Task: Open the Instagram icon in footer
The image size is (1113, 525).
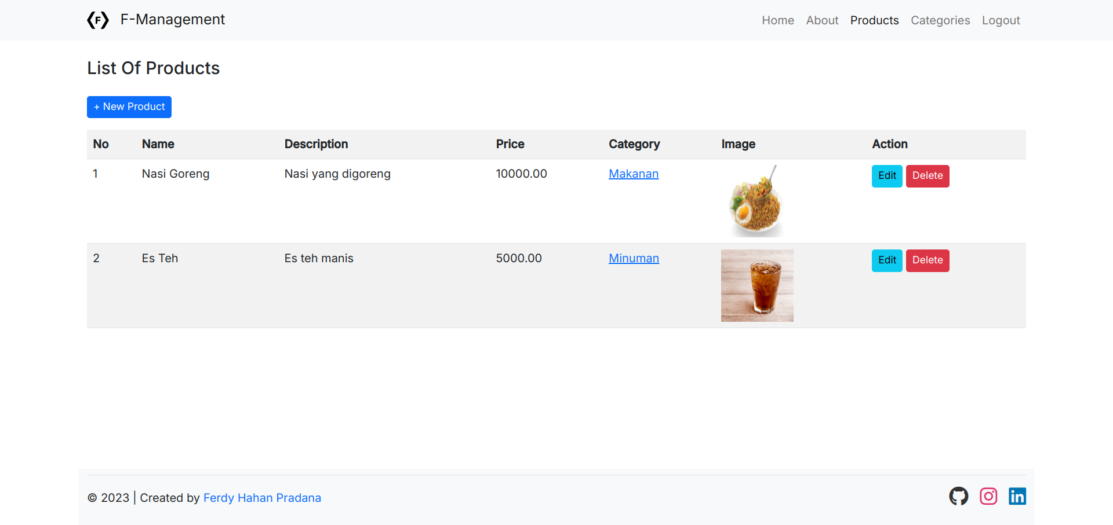Action: (x=988, y=496)
